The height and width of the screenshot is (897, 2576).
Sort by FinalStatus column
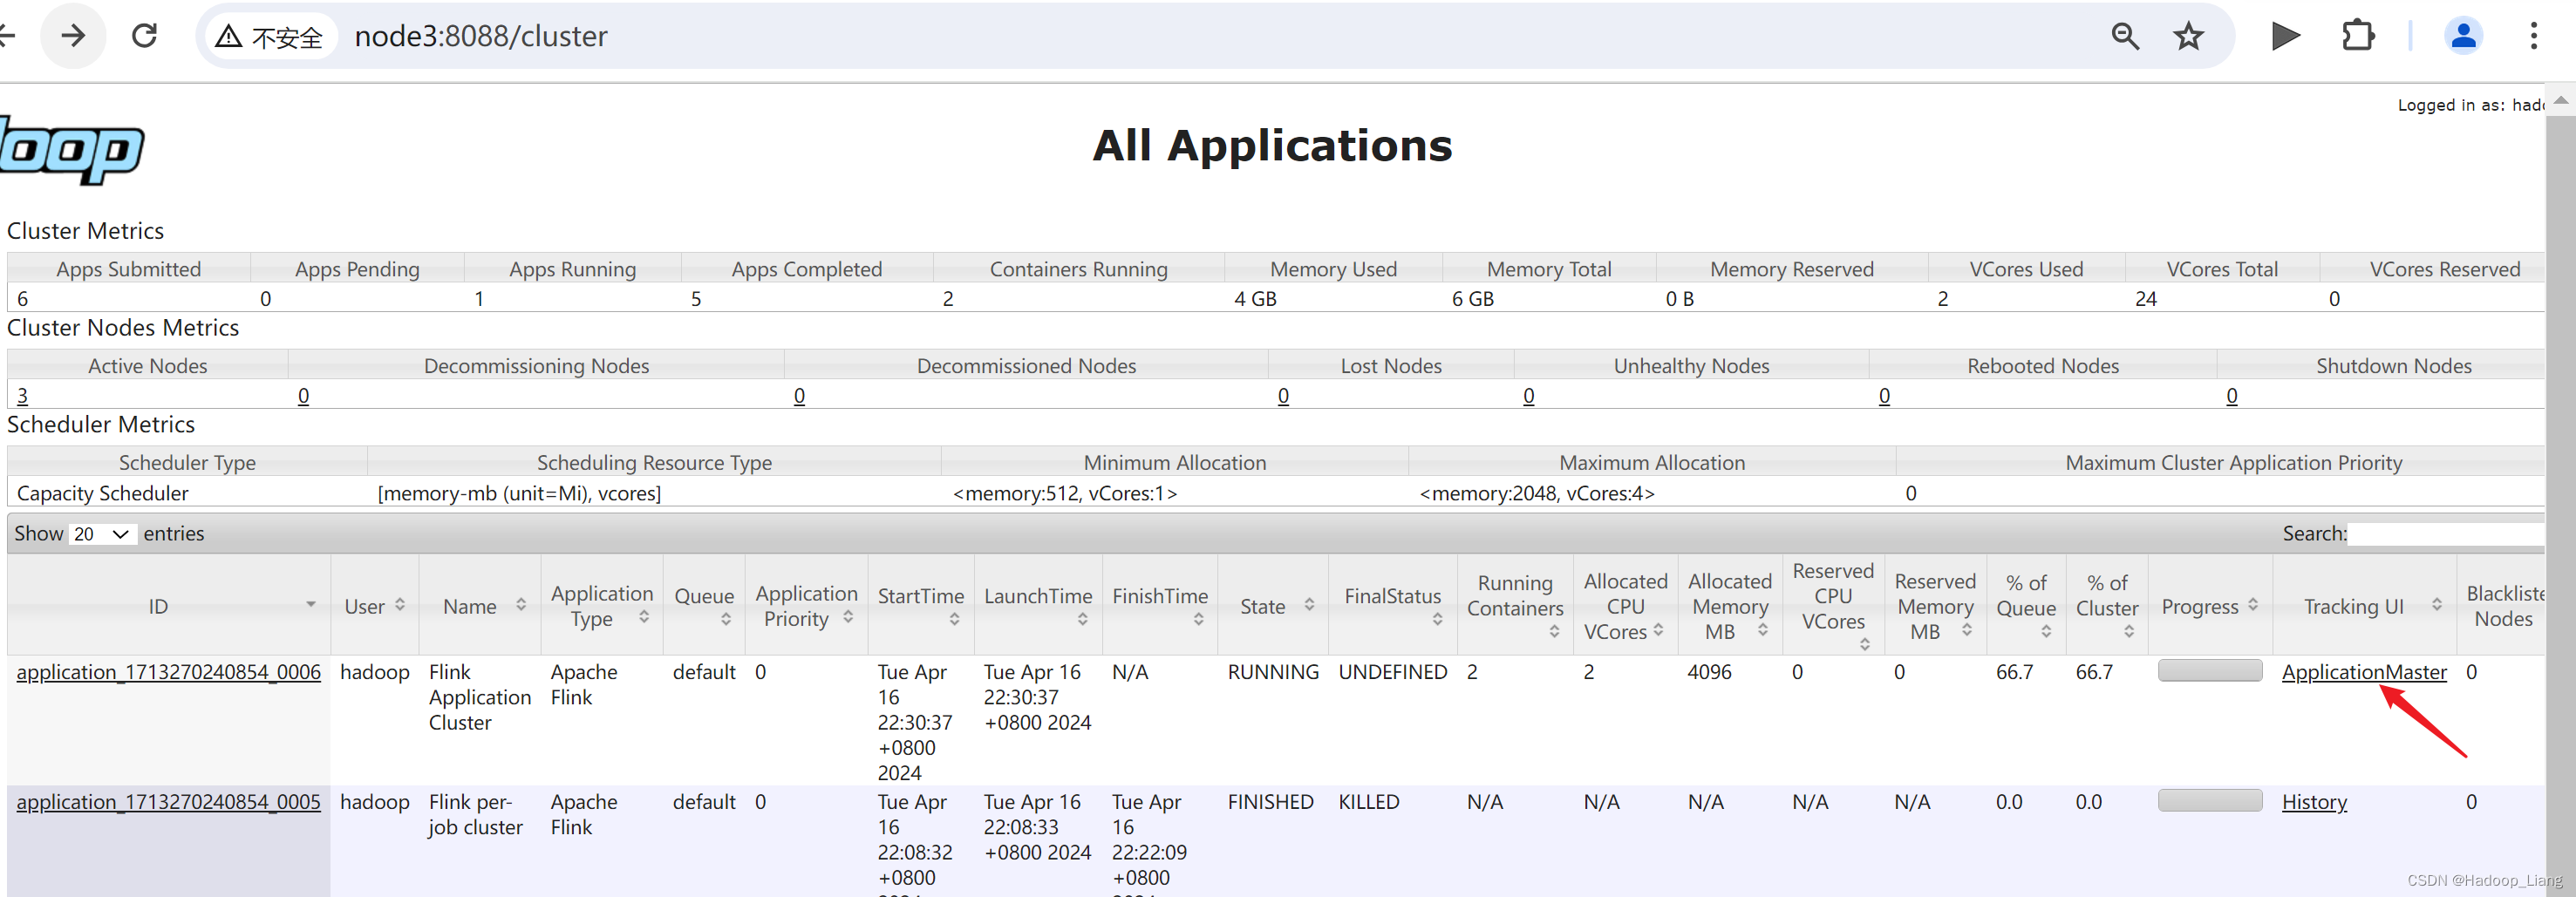click(1393, 606)
